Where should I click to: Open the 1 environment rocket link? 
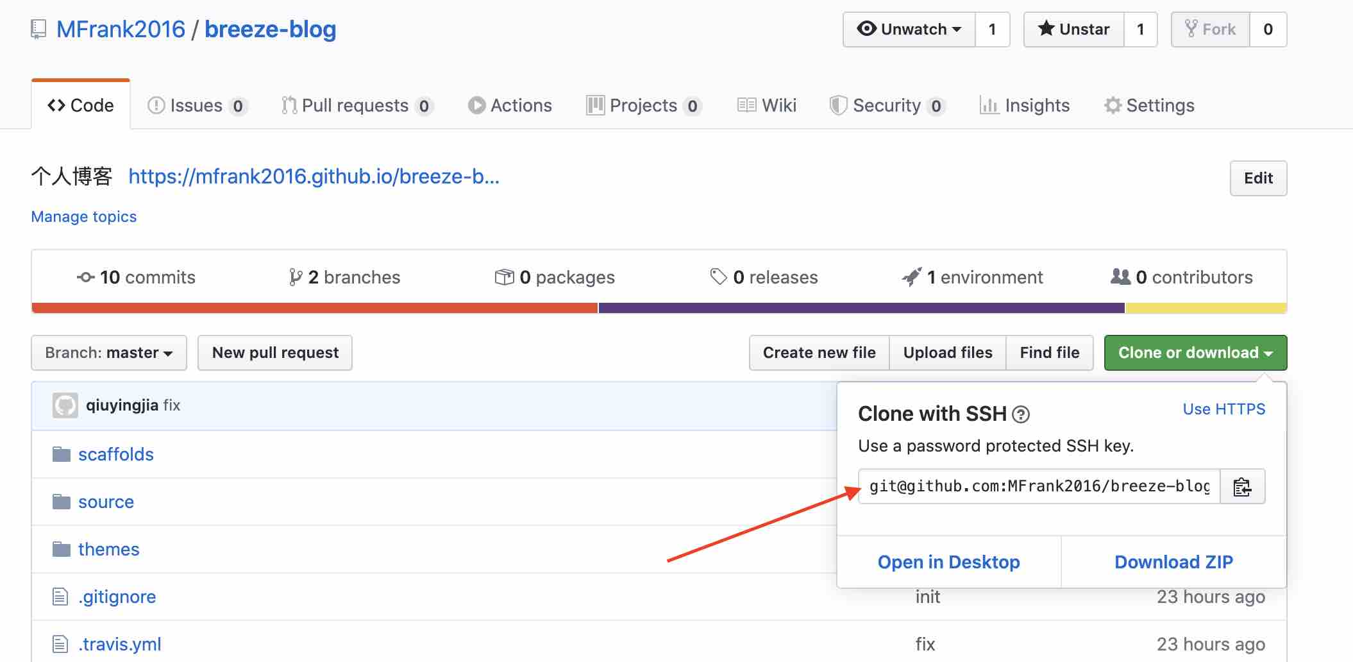pyautogui.click(x=972, y=277)
